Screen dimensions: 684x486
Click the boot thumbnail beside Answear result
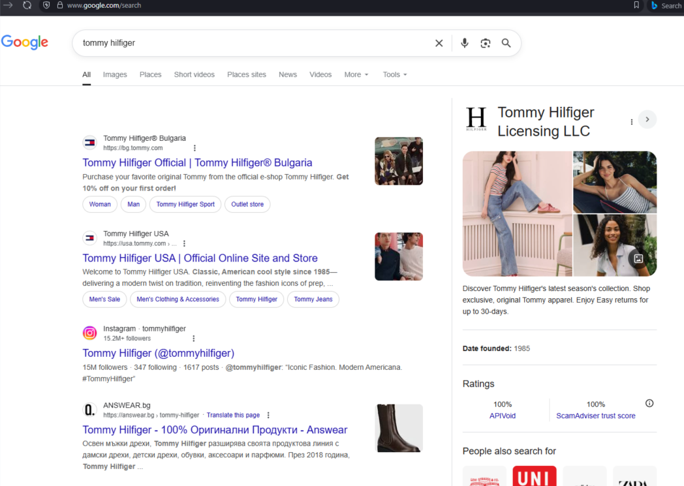[x=399, y=428]
